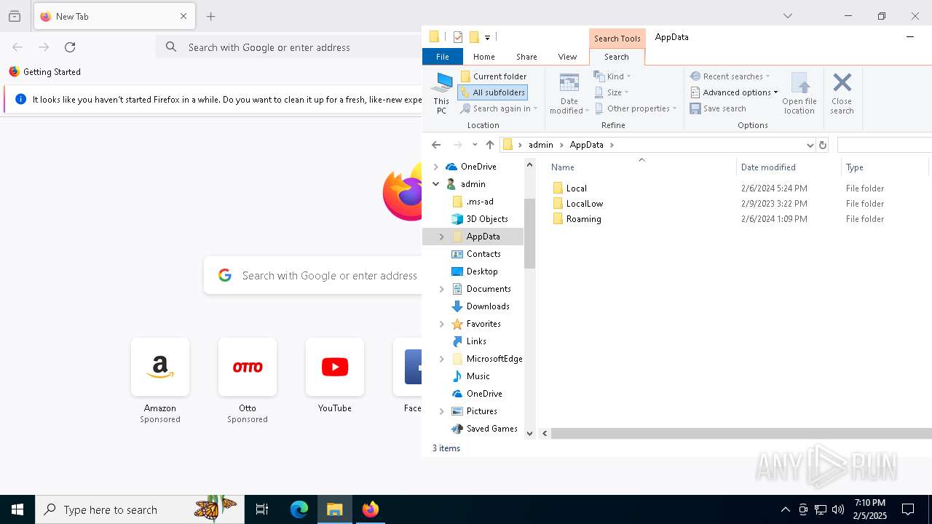Select Saved Games in navigation tree
This screenshot has height=524, width=932.
(x=491, y=429)
